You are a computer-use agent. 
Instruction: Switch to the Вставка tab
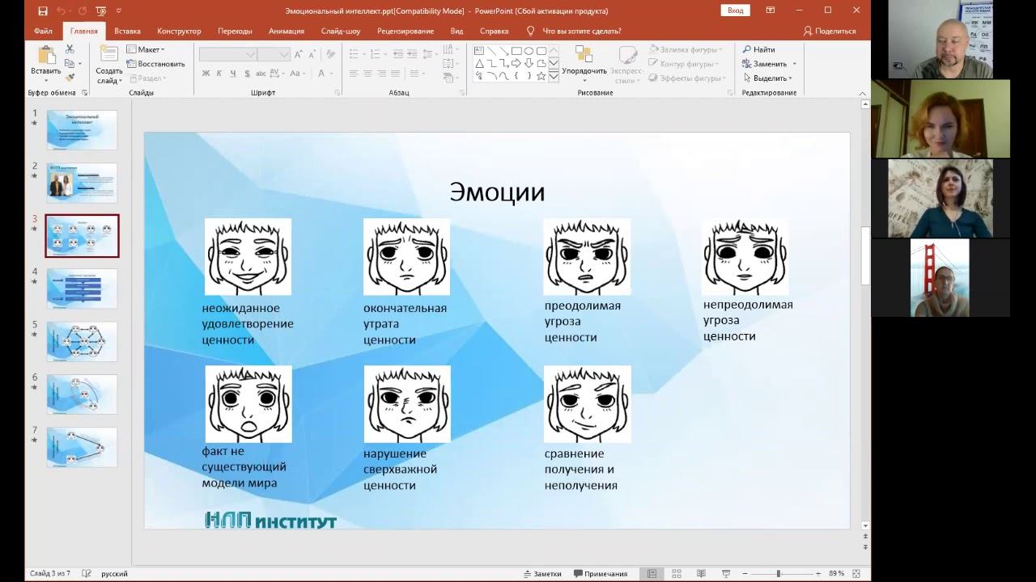tap(127, 31)
